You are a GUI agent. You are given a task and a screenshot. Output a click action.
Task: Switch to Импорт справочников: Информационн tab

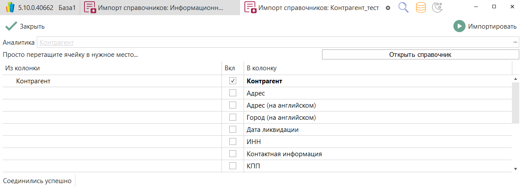point(160,8)
